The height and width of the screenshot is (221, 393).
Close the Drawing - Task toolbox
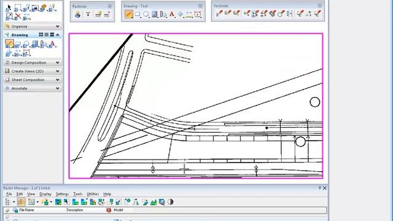200,6
